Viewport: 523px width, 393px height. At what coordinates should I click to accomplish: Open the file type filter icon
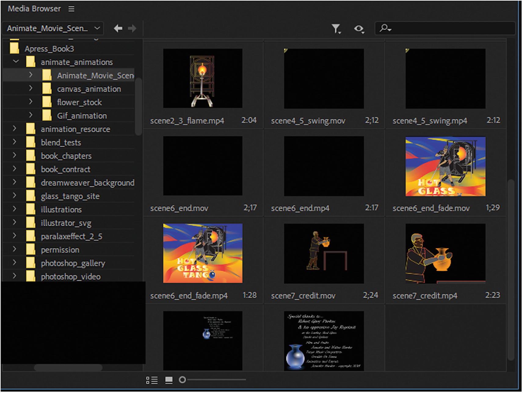[336, 29]
